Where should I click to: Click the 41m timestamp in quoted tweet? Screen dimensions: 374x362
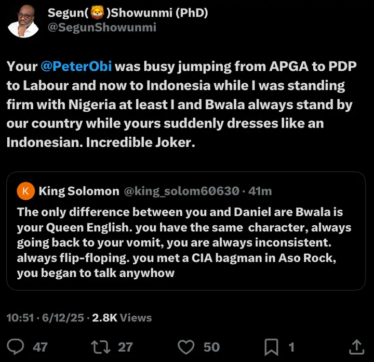pyautogui.click(x=260, y=191)
